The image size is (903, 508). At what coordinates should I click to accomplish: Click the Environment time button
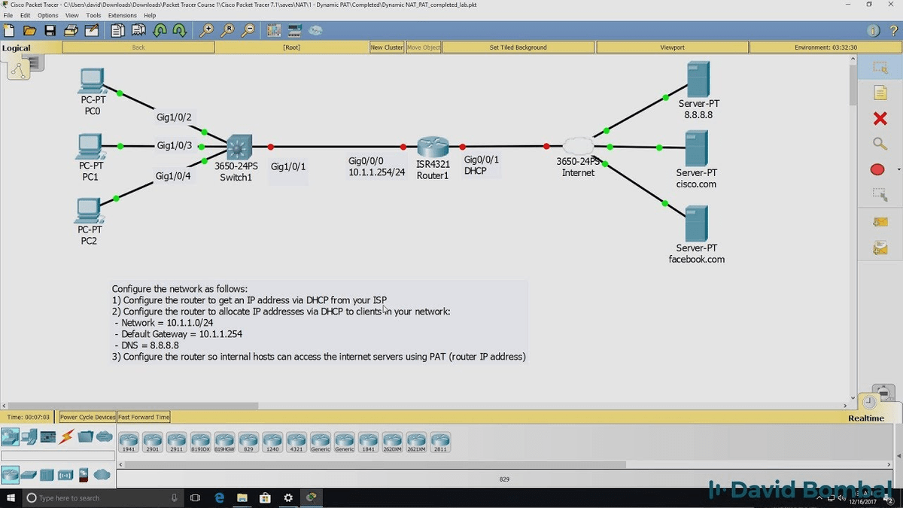tap(825, 47)
